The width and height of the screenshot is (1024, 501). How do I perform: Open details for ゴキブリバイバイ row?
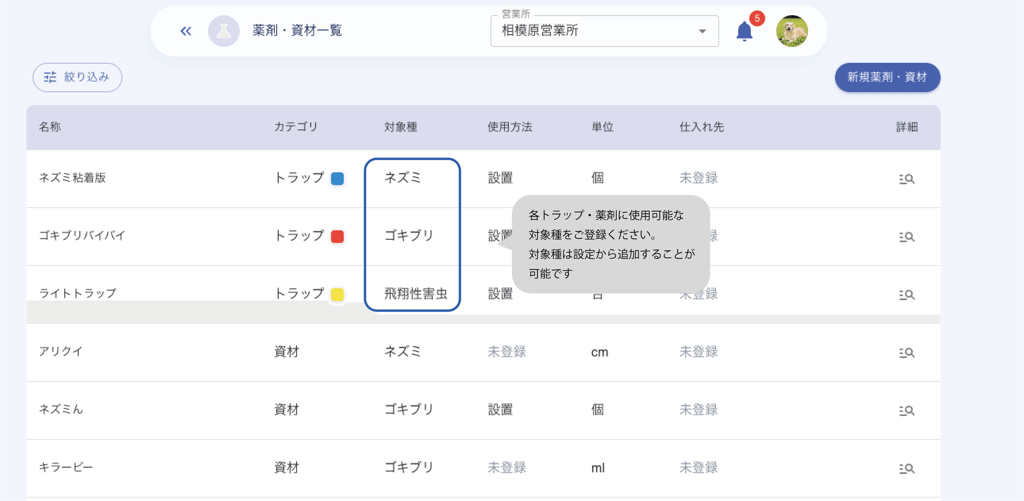pyautogui.click(x=907, y=237)
